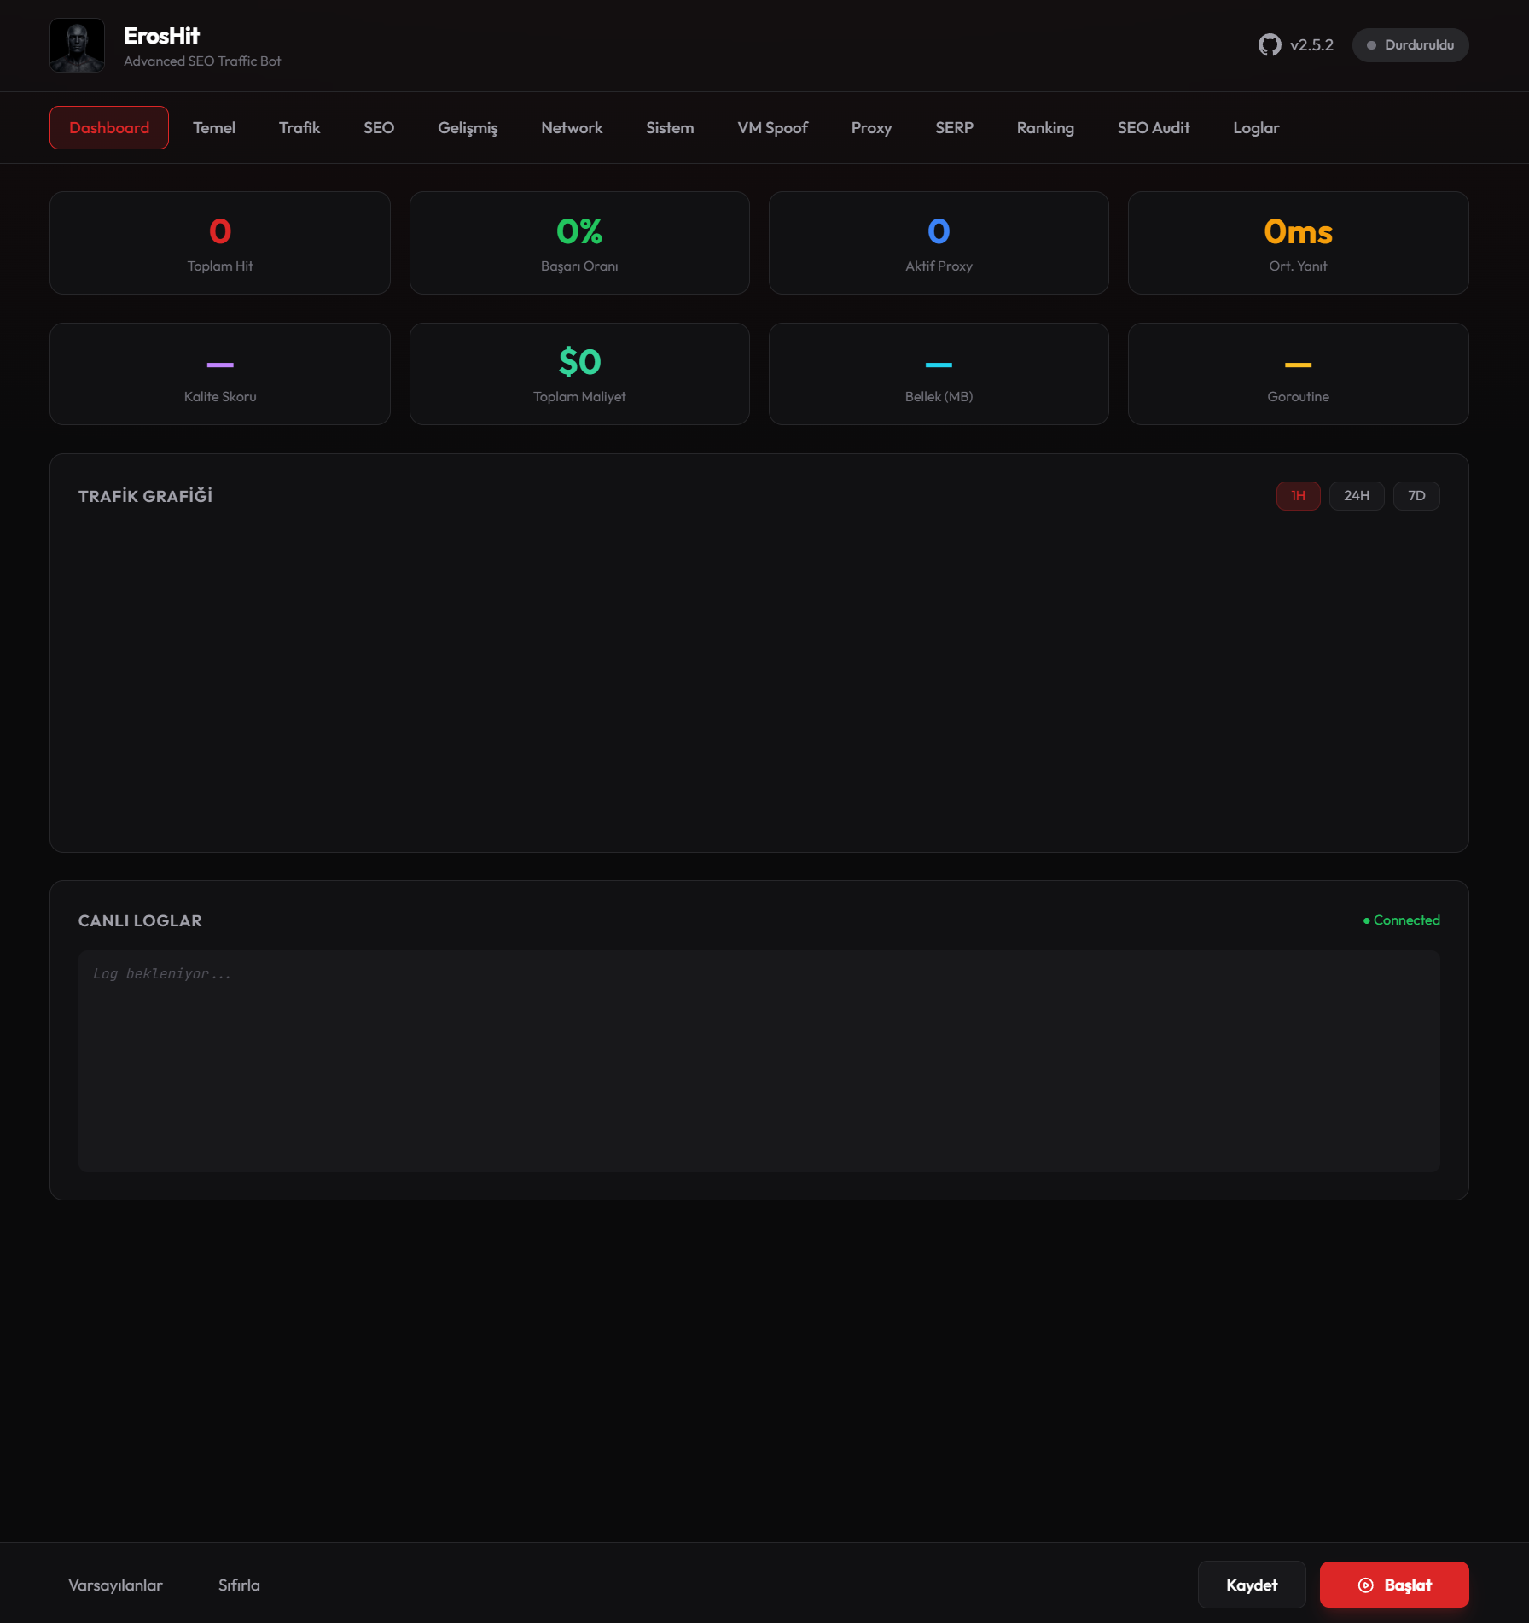Click the GitHub icon in header

pos(1269,45)
